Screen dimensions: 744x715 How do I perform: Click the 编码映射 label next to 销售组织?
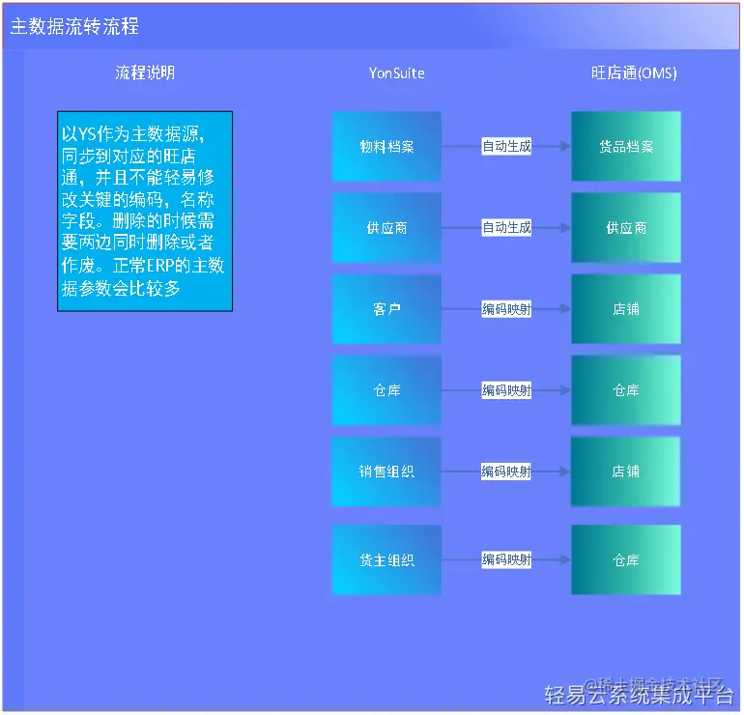coord(505,472)
